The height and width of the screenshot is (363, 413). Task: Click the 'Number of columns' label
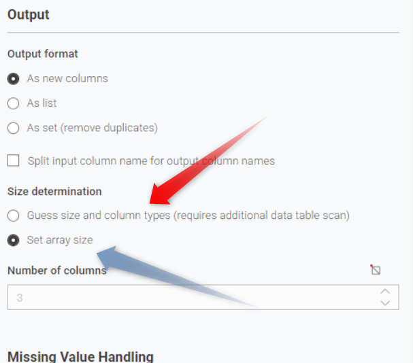56,270
